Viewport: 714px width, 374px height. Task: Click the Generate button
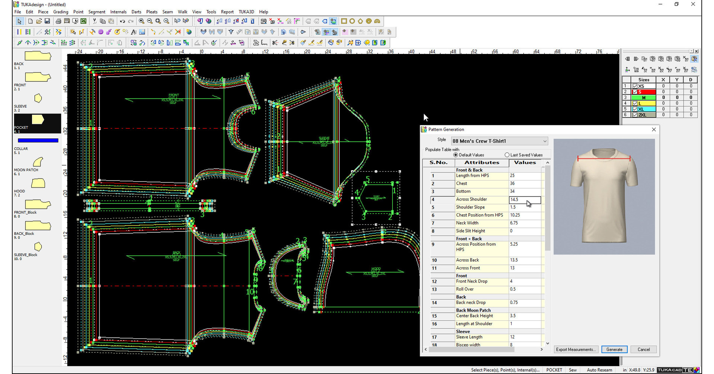614,349
